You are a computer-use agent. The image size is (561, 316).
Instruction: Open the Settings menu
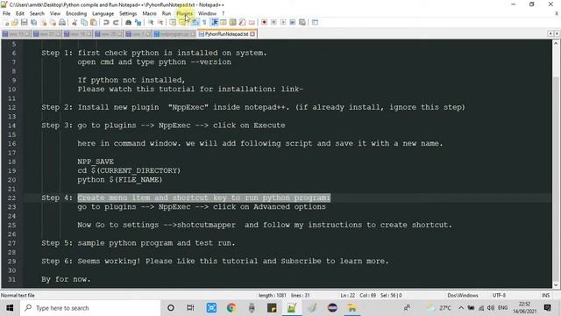click(x=128, y=13)
